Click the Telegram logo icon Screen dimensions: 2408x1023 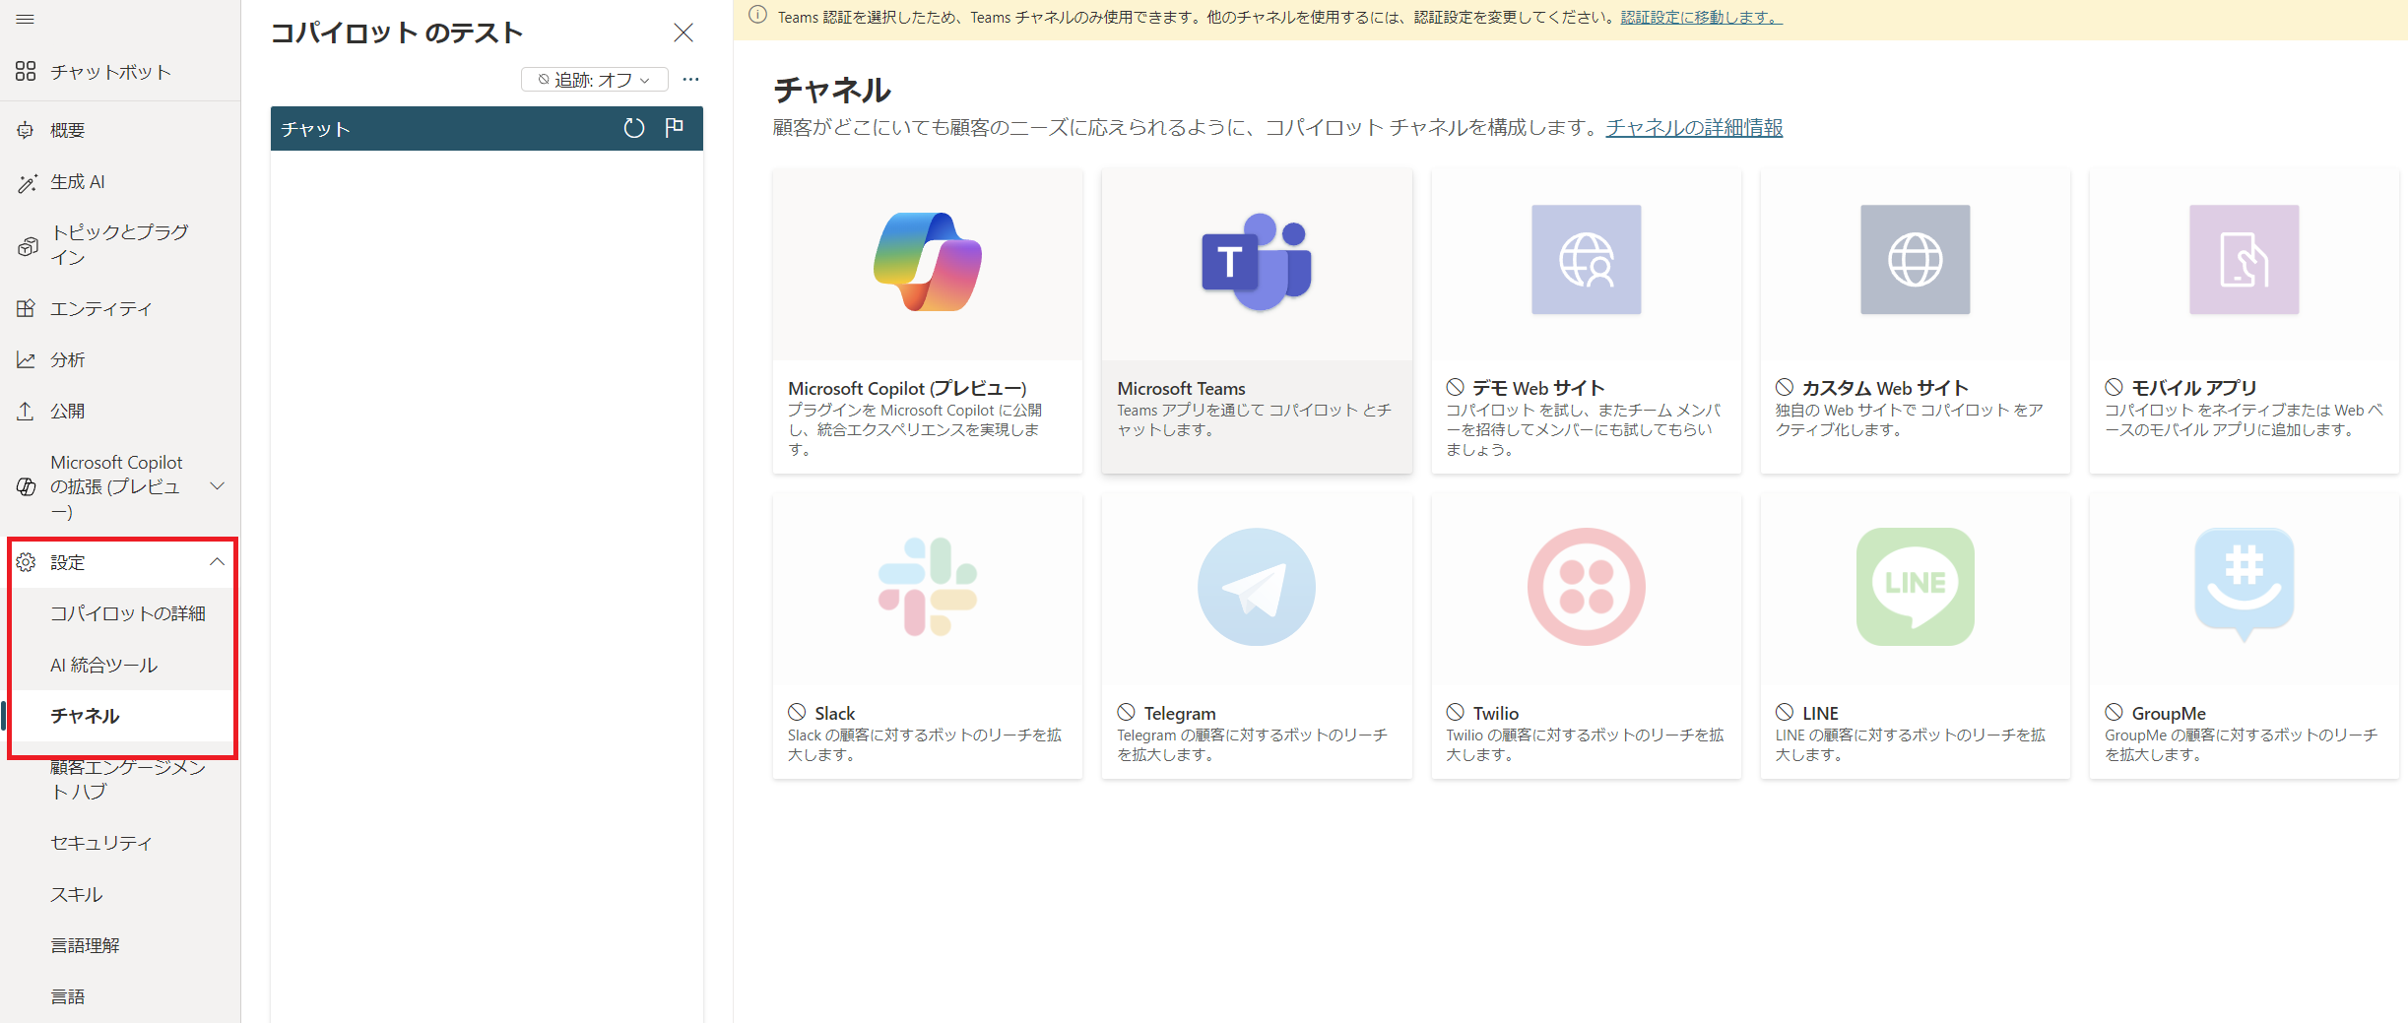(x=1256, y=587)
